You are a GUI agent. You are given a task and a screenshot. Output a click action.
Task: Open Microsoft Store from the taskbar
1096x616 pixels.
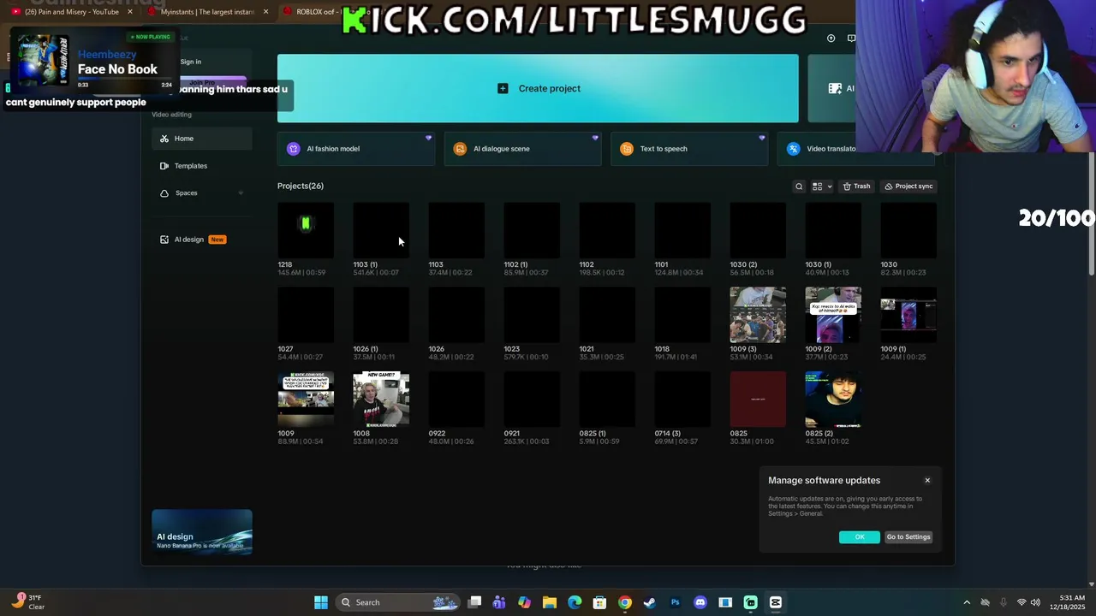[599, 602]
